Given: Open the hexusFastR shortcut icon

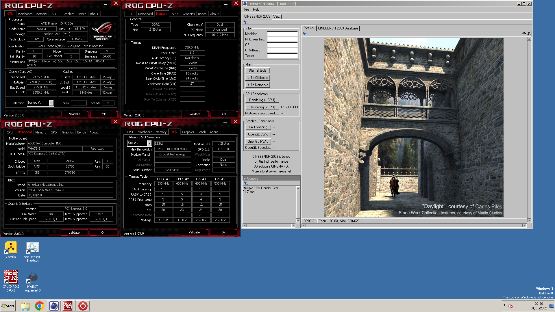Looking at the screenshot, I should [x=32, y=252].
